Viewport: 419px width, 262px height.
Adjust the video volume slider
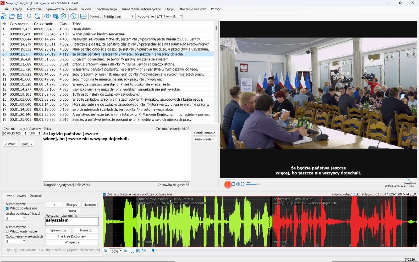pos(253,184)
